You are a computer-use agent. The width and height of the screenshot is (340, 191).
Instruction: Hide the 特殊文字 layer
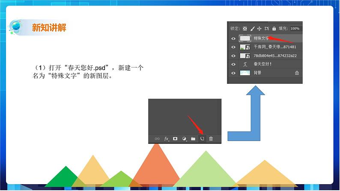tap(233, 38)
